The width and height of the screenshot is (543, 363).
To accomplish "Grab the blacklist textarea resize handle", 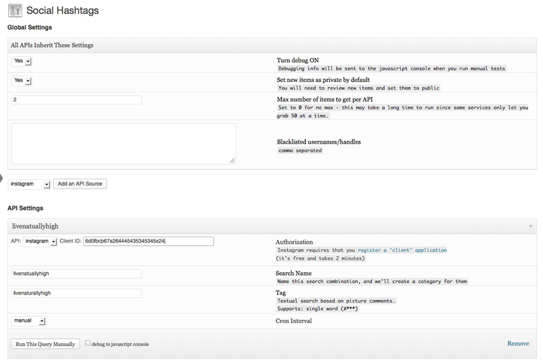I will pyautogui.click(x=232, y=161).
